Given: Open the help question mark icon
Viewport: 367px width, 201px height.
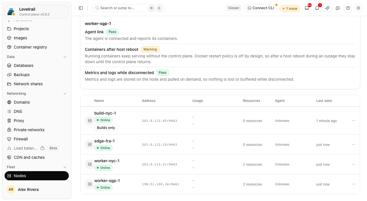Looking at the screenshot, I should pos(348,8).
